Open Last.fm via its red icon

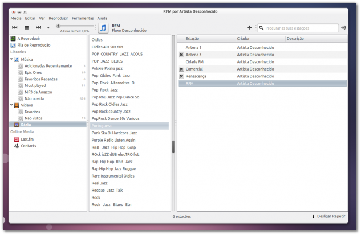[17, 139]
